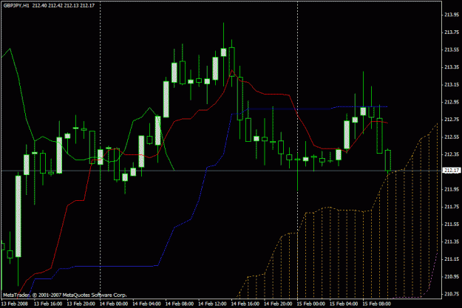Pick the 213.15 price scale value
Viewport: 462px width, 308px height.
pyautogui.click(x=452, y=84)
